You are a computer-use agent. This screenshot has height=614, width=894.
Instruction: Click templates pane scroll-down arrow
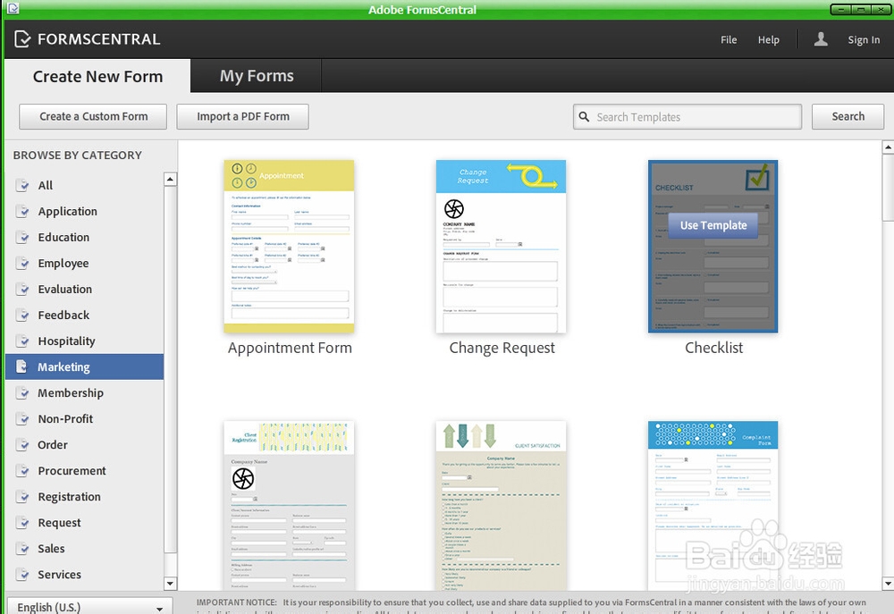888,584
